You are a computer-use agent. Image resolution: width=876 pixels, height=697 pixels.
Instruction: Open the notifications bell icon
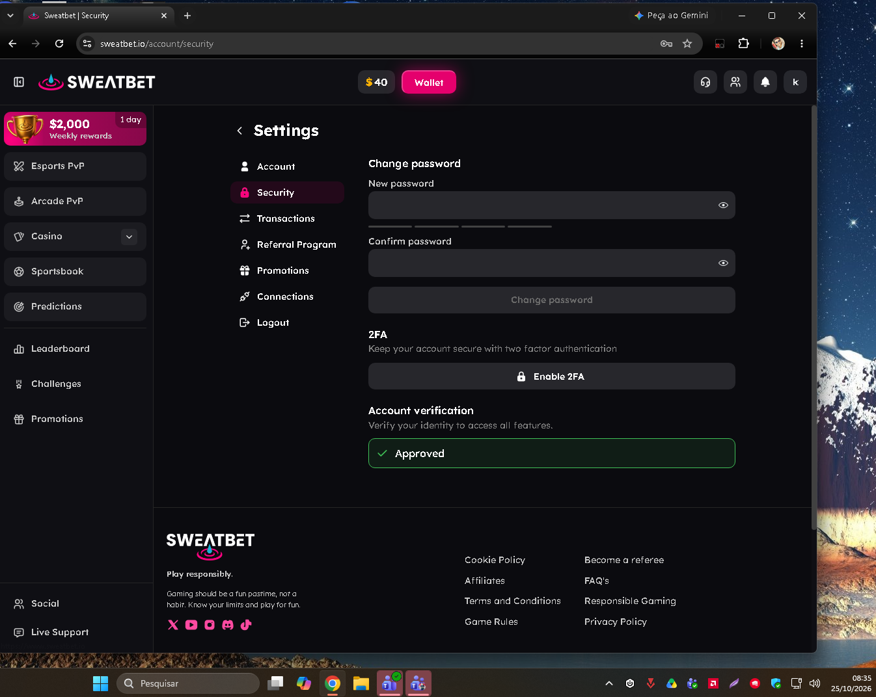(x=765, y=82)
